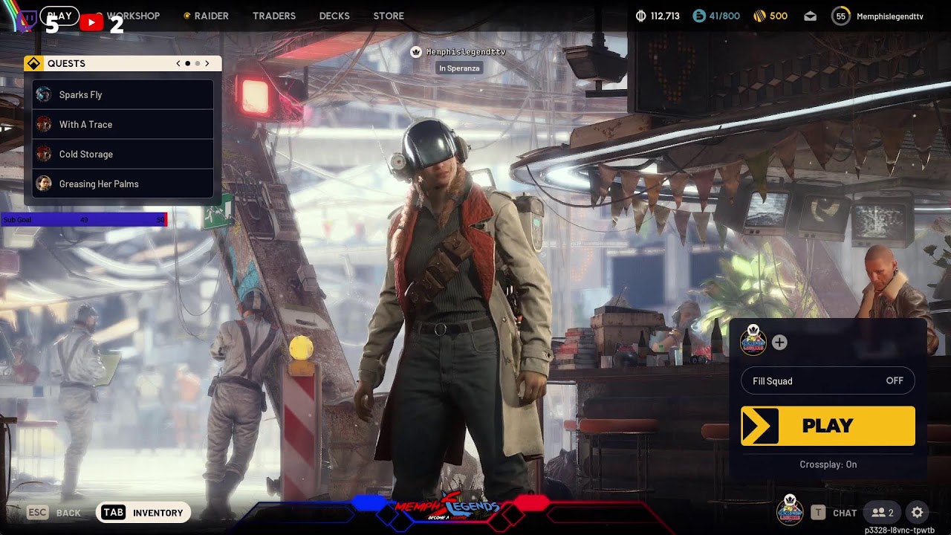Select the first quests page dot
Screen dimensions: 951x535
(x=187, y=64)
